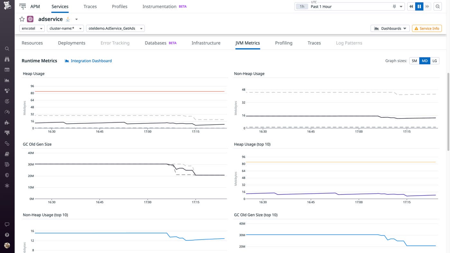Viewport: 450px width, 253px height.
Task: Pause live data with the pause button
Action: click(x=419, y=6)
